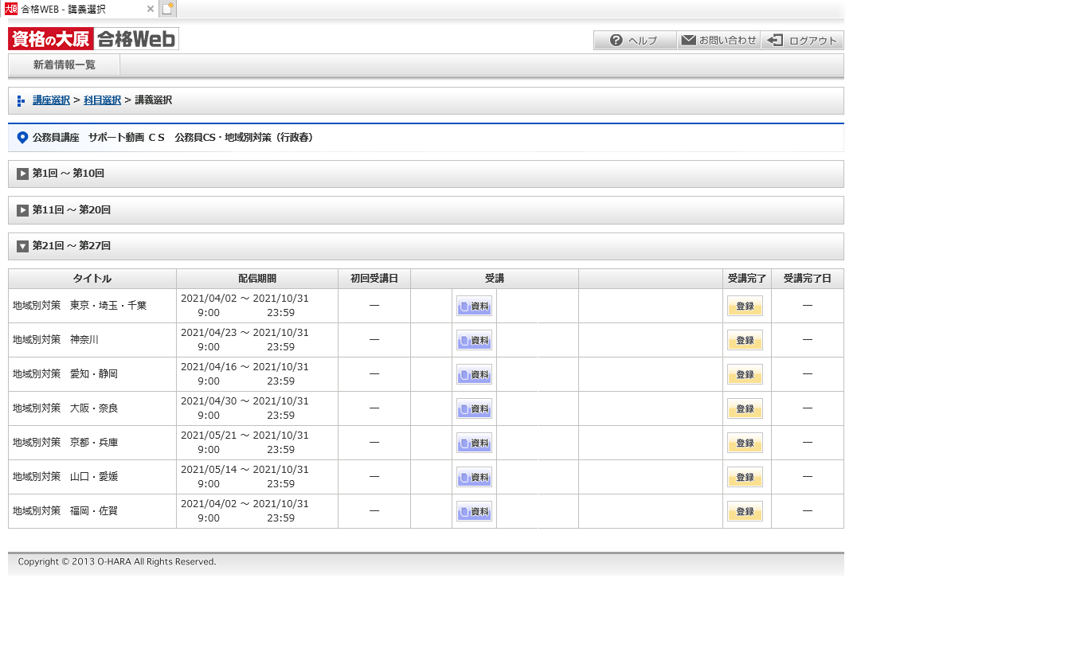The image size is (1088, 672).
Task: Click 登録 for 京都・兵庫 row
Action: (x=745, y=443)
